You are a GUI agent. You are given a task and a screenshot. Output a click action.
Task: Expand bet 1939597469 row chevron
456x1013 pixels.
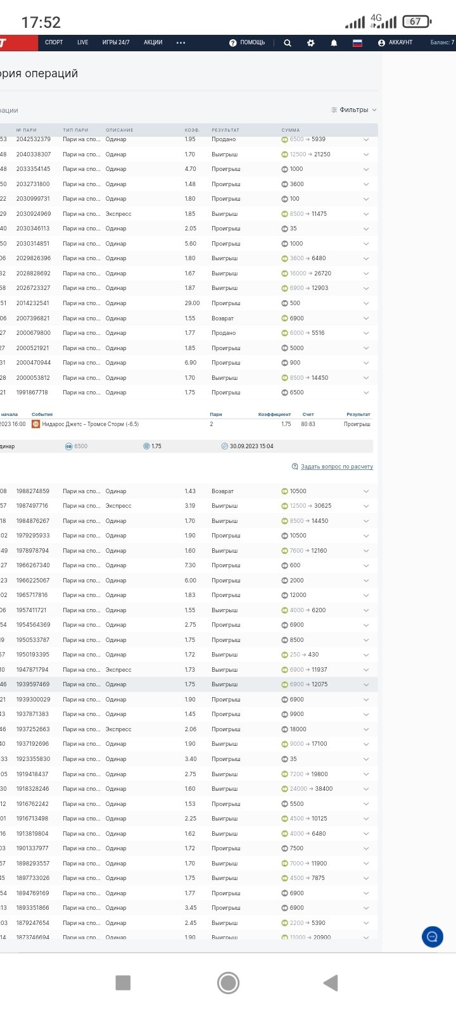click(366, 684)
